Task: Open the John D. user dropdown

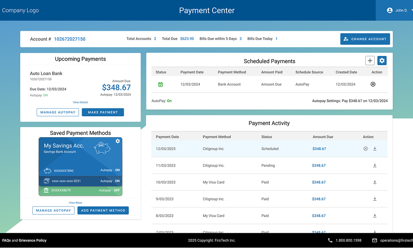Action: 396,10
